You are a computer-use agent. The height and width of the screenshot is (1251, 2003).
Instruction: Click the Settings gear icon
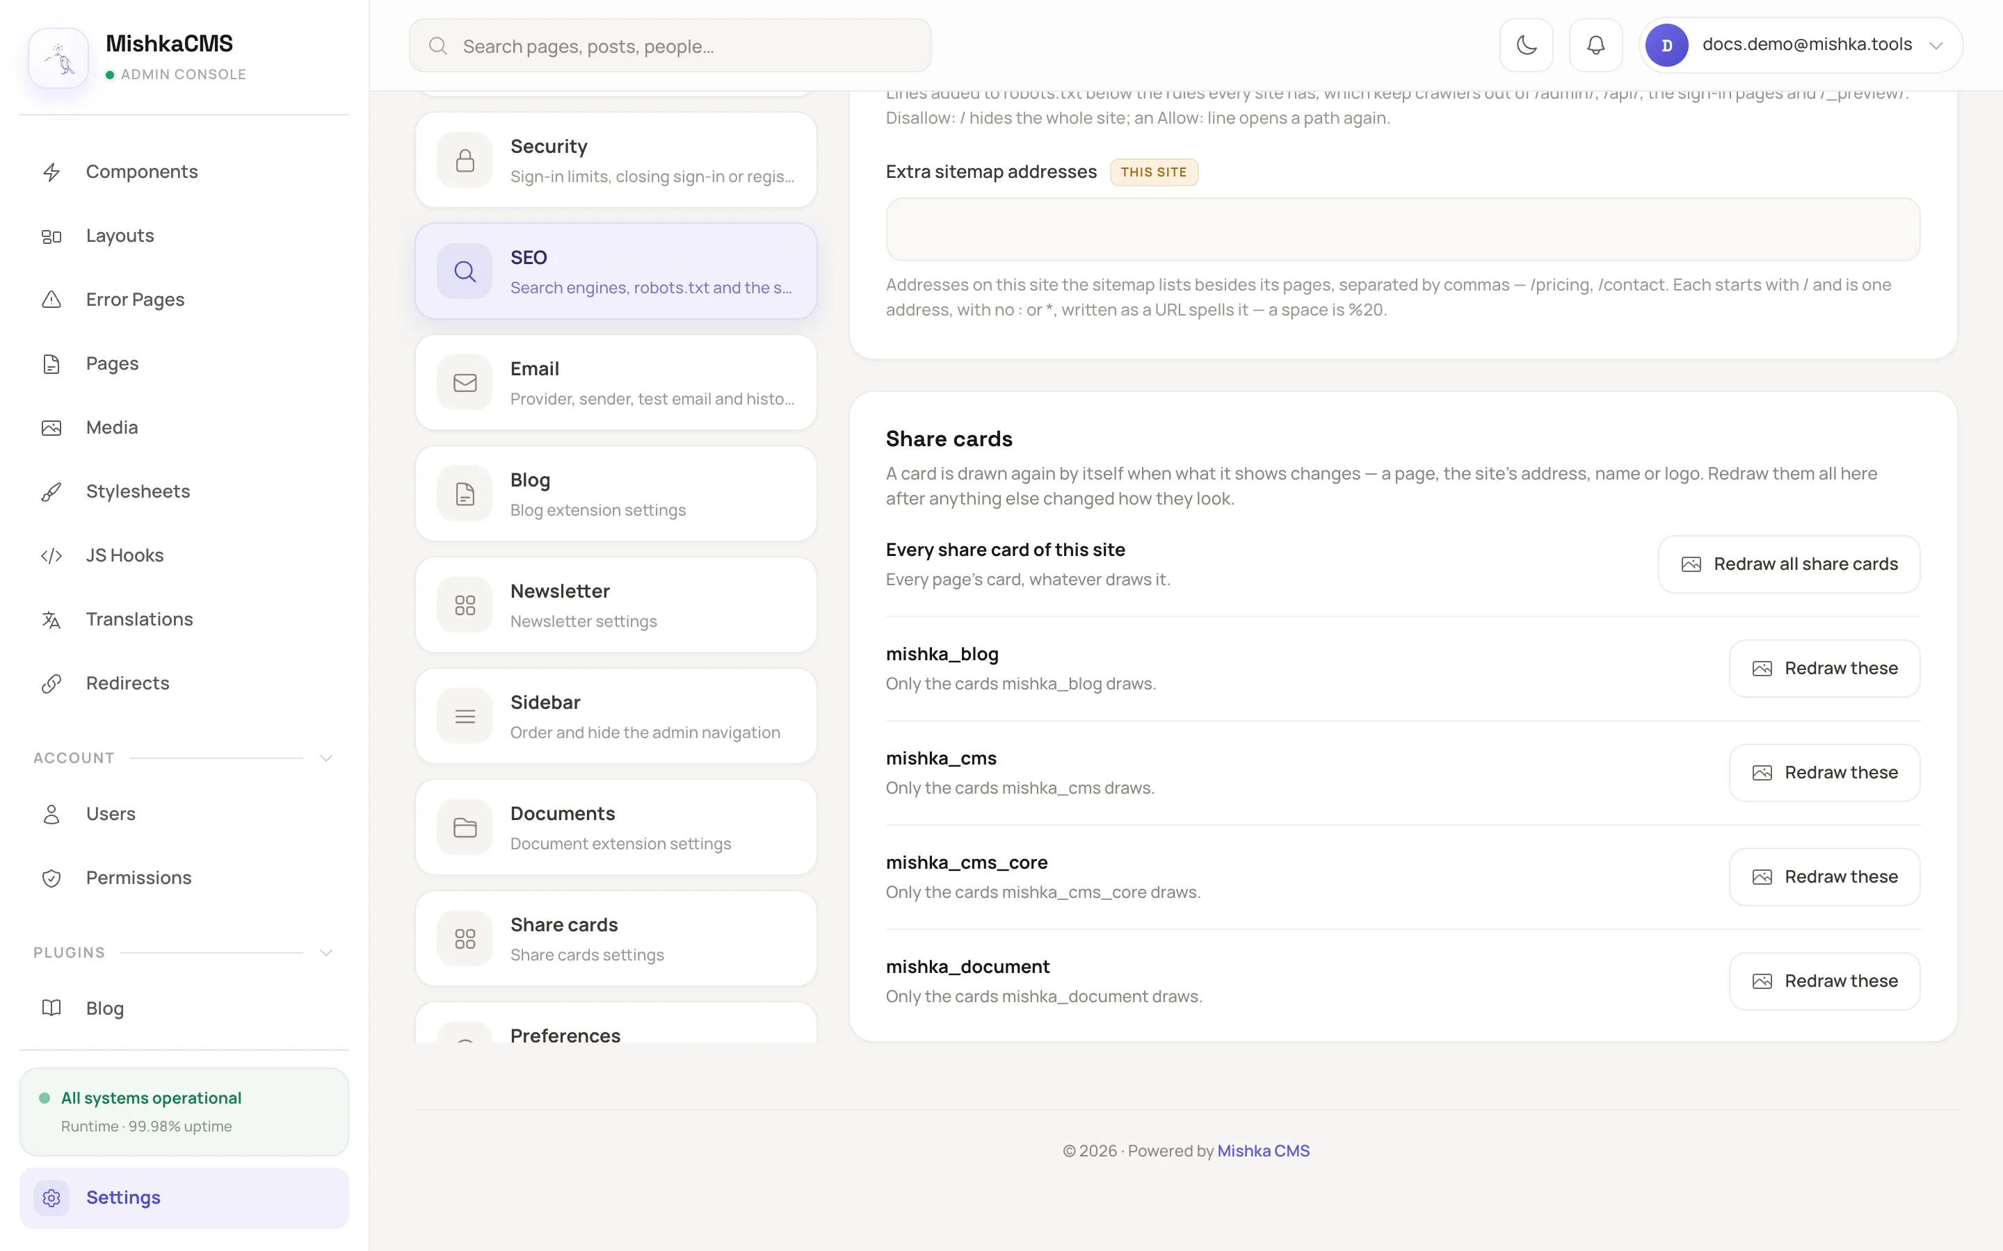(x=51, y=1198)
